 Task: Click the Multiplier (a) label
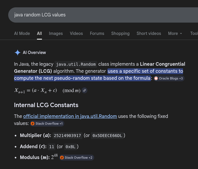coord(35,136)
